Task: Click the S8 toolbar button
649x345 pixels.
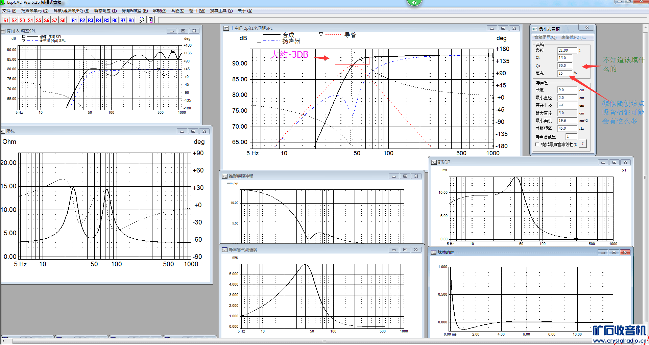Action: click(63, 20)
